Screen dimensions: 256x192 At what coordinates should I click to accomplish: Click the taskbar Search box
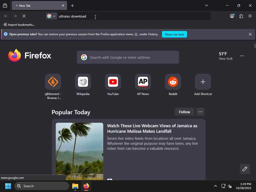pyautogui.click(x=42, y=186)
